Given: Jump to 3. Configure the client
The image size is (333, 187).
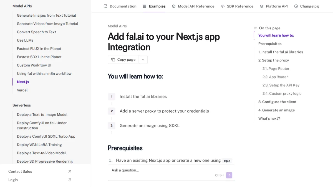Looking at the screenshot, I should pos(277,102).
